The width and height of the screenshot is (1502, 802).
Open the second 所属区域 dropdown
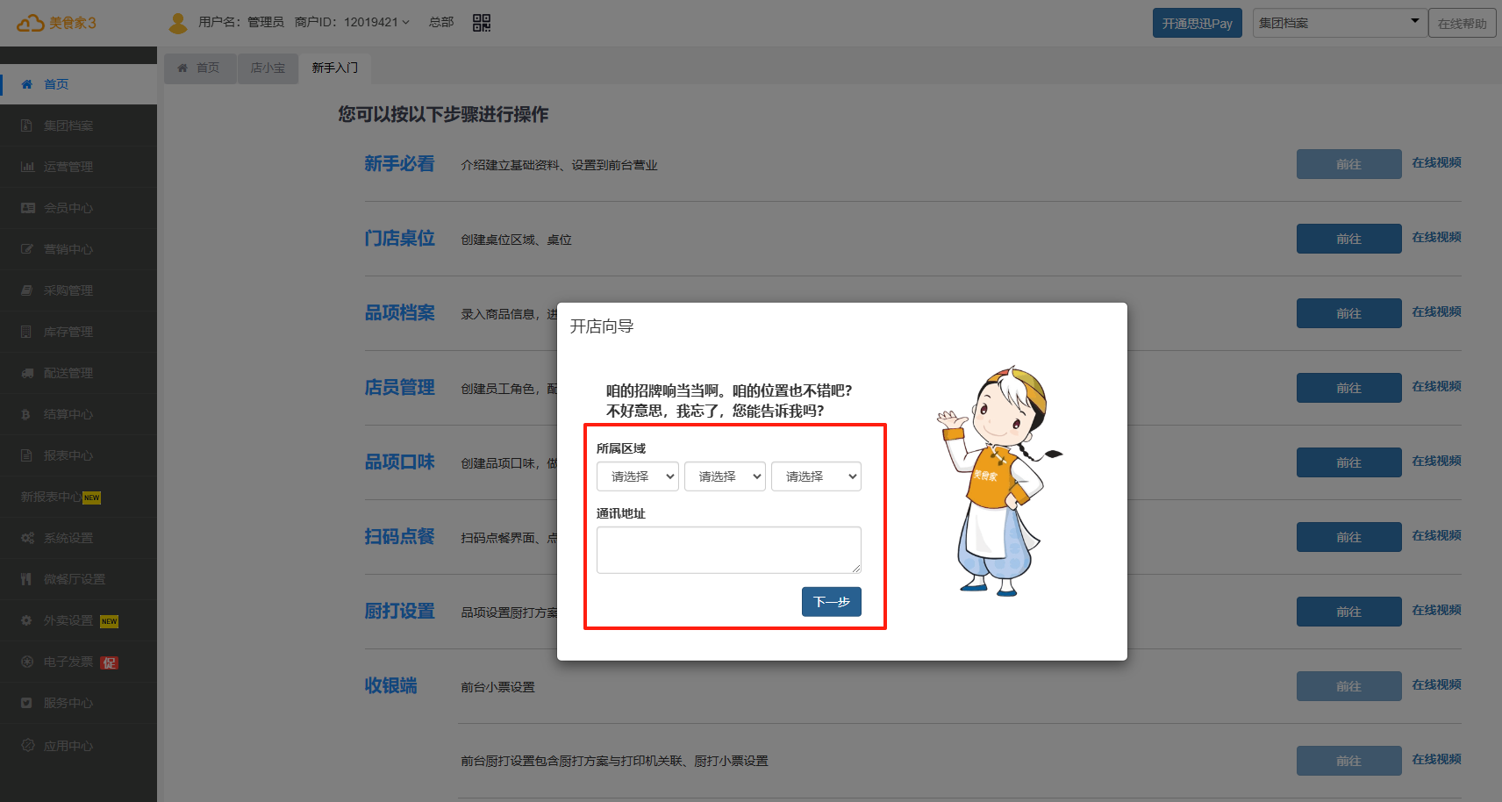tap(725, 476)
